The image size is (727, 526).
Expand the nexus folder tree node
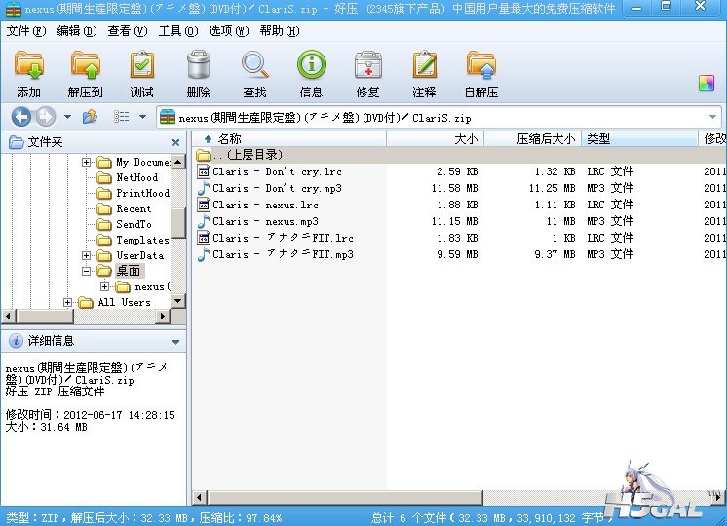click(105, 287)
